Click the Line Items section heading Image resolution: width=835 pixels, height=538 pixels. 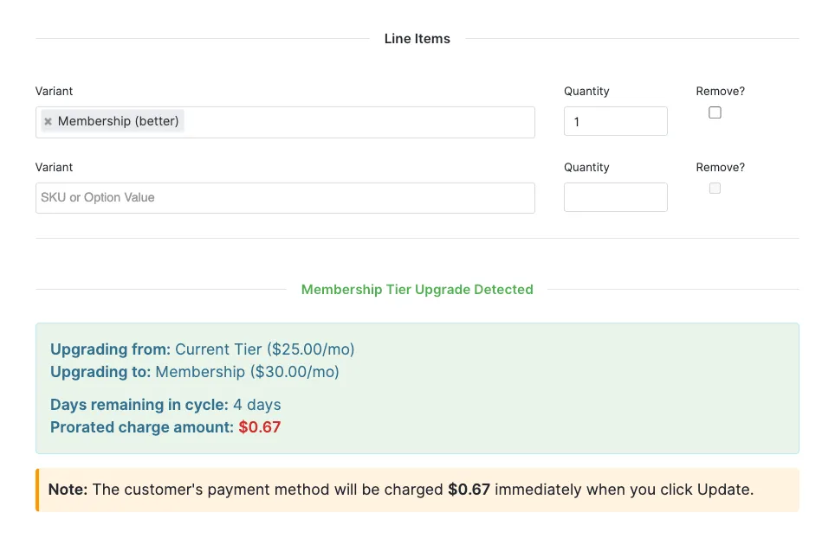(x=417, y=39)
